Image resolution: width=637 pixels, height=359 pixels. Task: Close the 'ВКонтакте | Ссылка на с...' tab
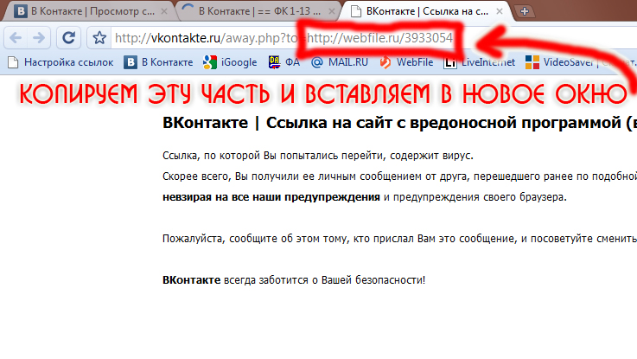(x=500, y=11)
